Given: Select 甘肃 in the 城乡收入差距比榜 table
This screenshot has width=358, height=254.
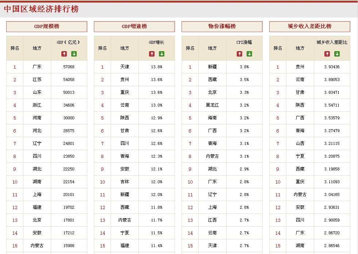Looking at the screenshot, I should click(300, 92).
